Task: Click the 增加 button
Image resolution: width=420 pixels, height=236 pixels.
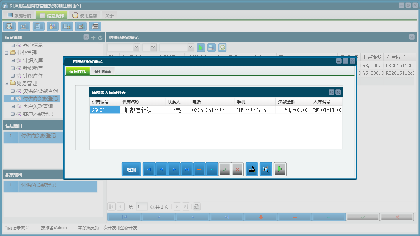Action: click(131, 169)
